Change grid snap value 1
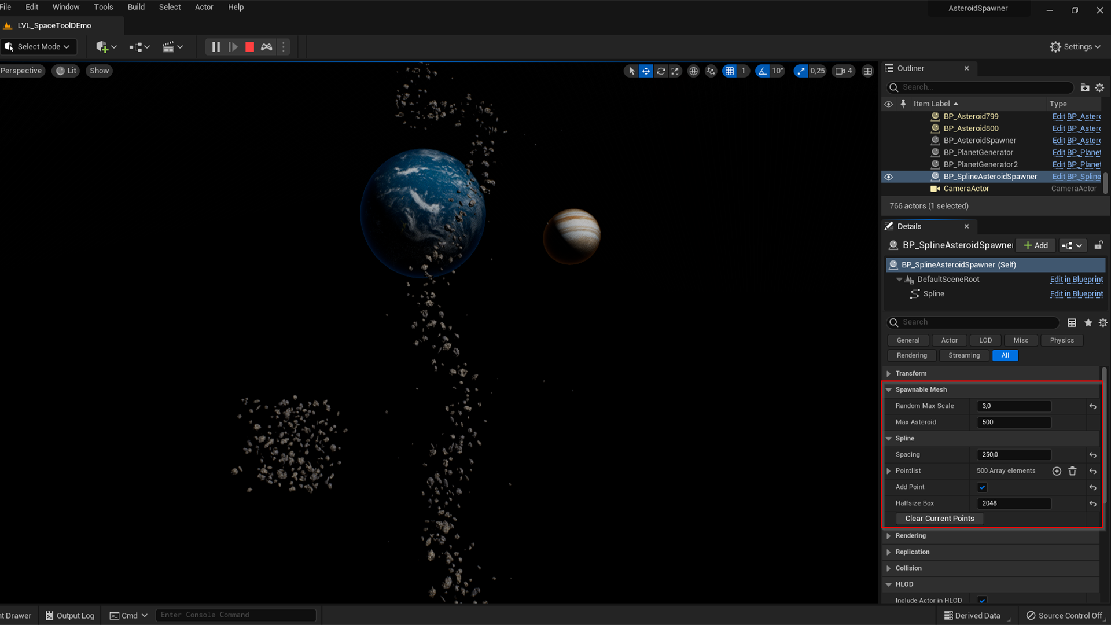This screenshot has width=1111, height=625. coord(743,71)
